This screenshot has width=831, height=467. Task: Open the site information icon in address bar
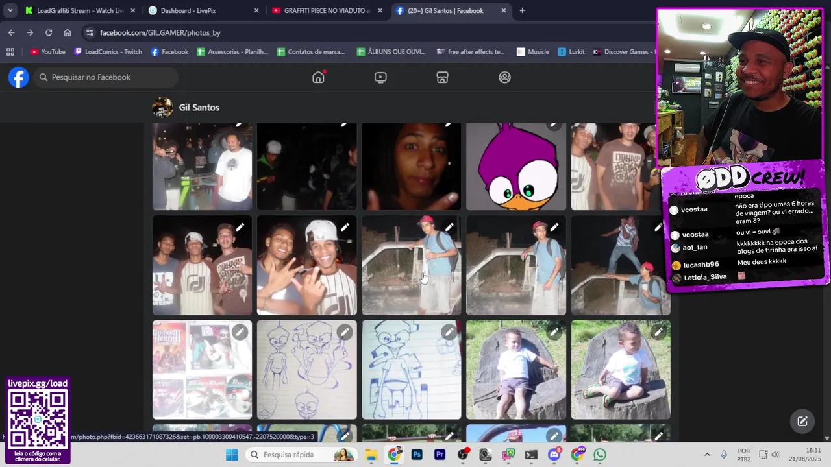(x=90, y=32)
